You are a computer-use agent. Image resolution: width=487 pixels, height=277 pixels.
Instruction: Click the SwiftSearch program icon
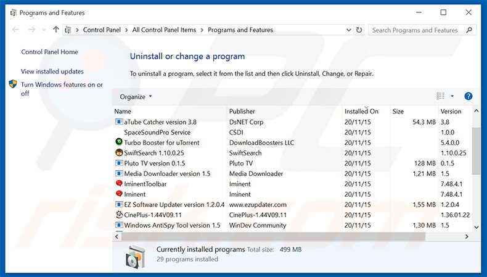click(119, 152)
